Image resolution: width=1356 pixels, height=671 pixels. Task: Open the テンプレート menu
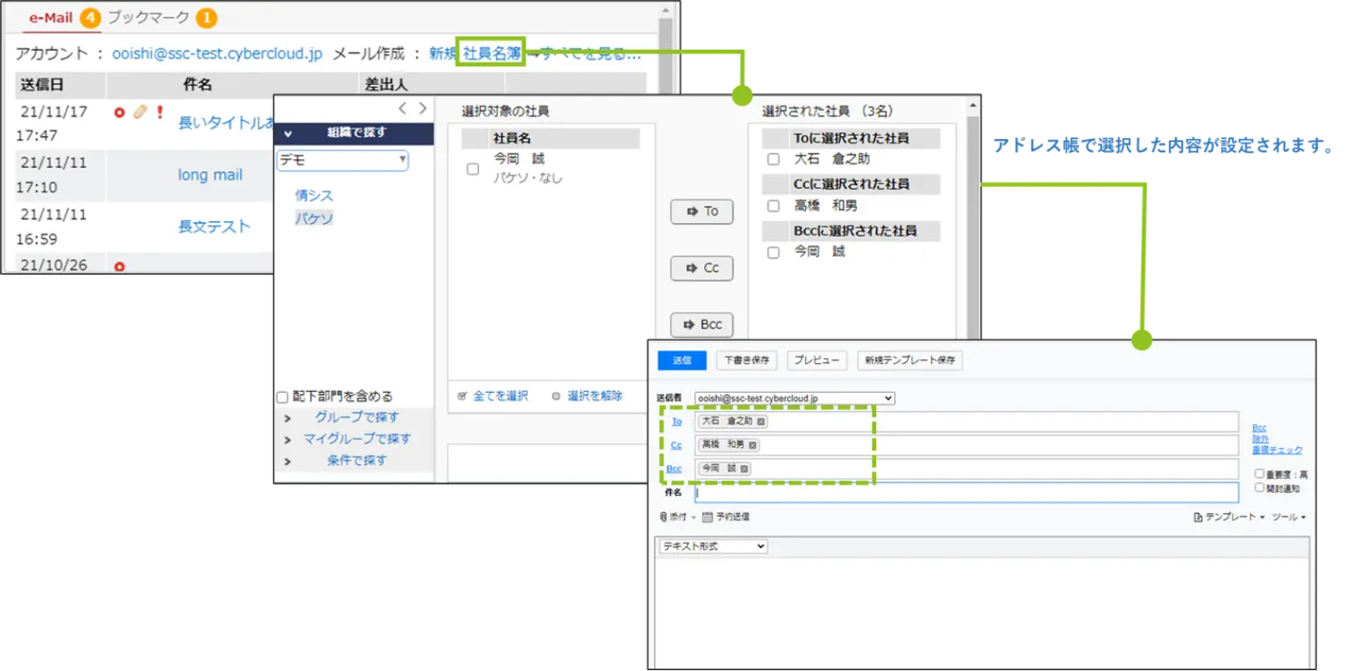pos(1229,517)
